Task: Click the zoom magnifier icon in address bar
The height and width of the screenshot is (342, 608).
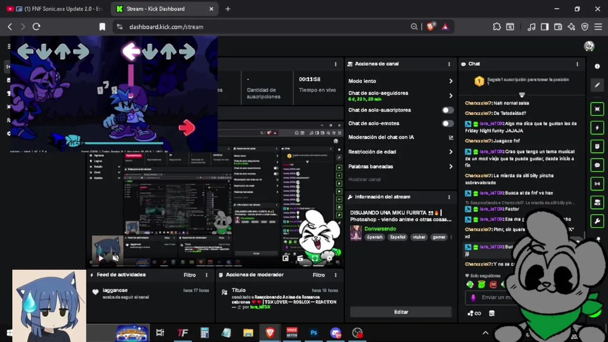Action: [x=414, y=27]
